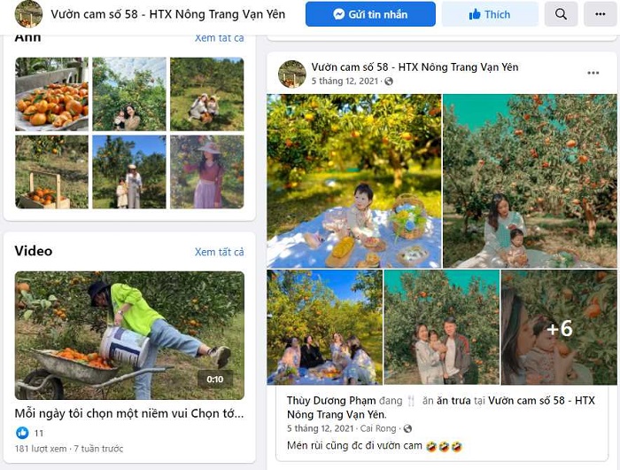This screenshot has height=470, width=620.
Task: View the +6 more photos tile
Action: (x=559, y=327)
